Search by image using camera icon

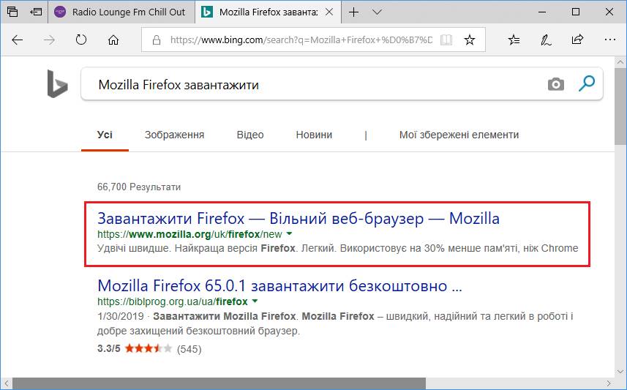click(x=555, y=84)
